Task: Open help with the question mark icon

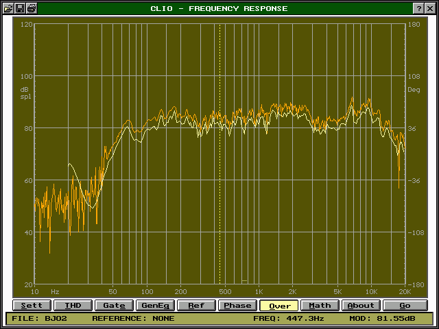Action: [x=418, y=8]
